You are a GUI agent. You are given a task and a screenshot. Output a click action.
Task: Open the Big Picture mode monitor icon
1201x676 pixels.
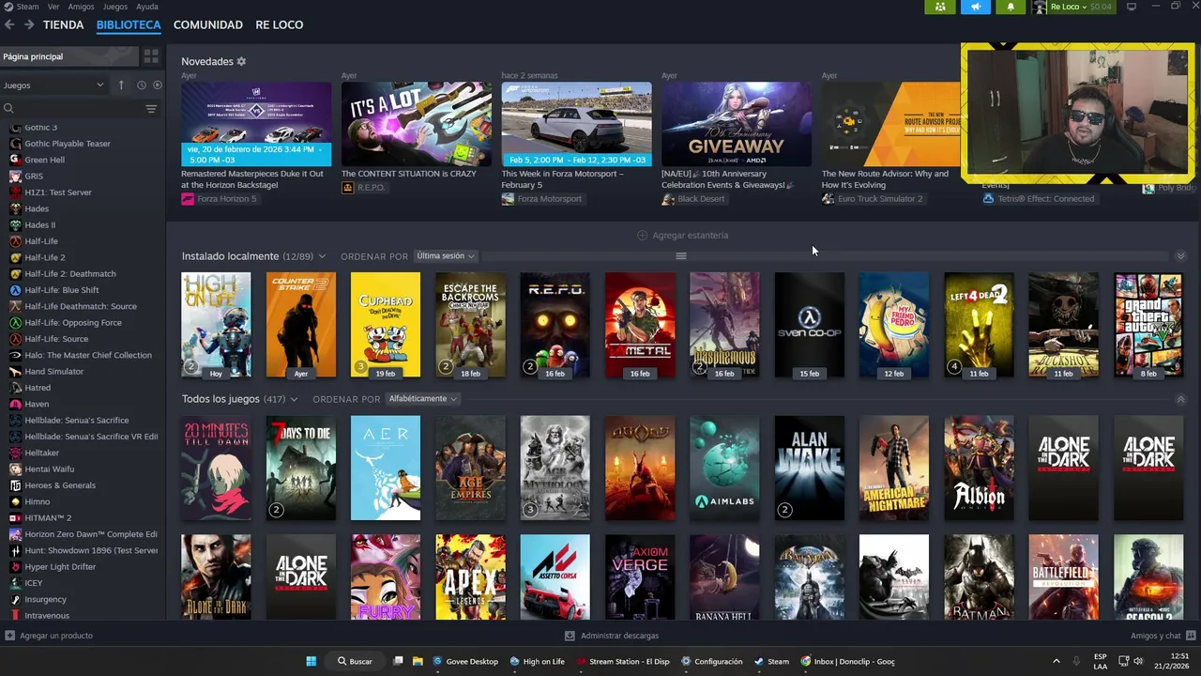(1131, 7)
